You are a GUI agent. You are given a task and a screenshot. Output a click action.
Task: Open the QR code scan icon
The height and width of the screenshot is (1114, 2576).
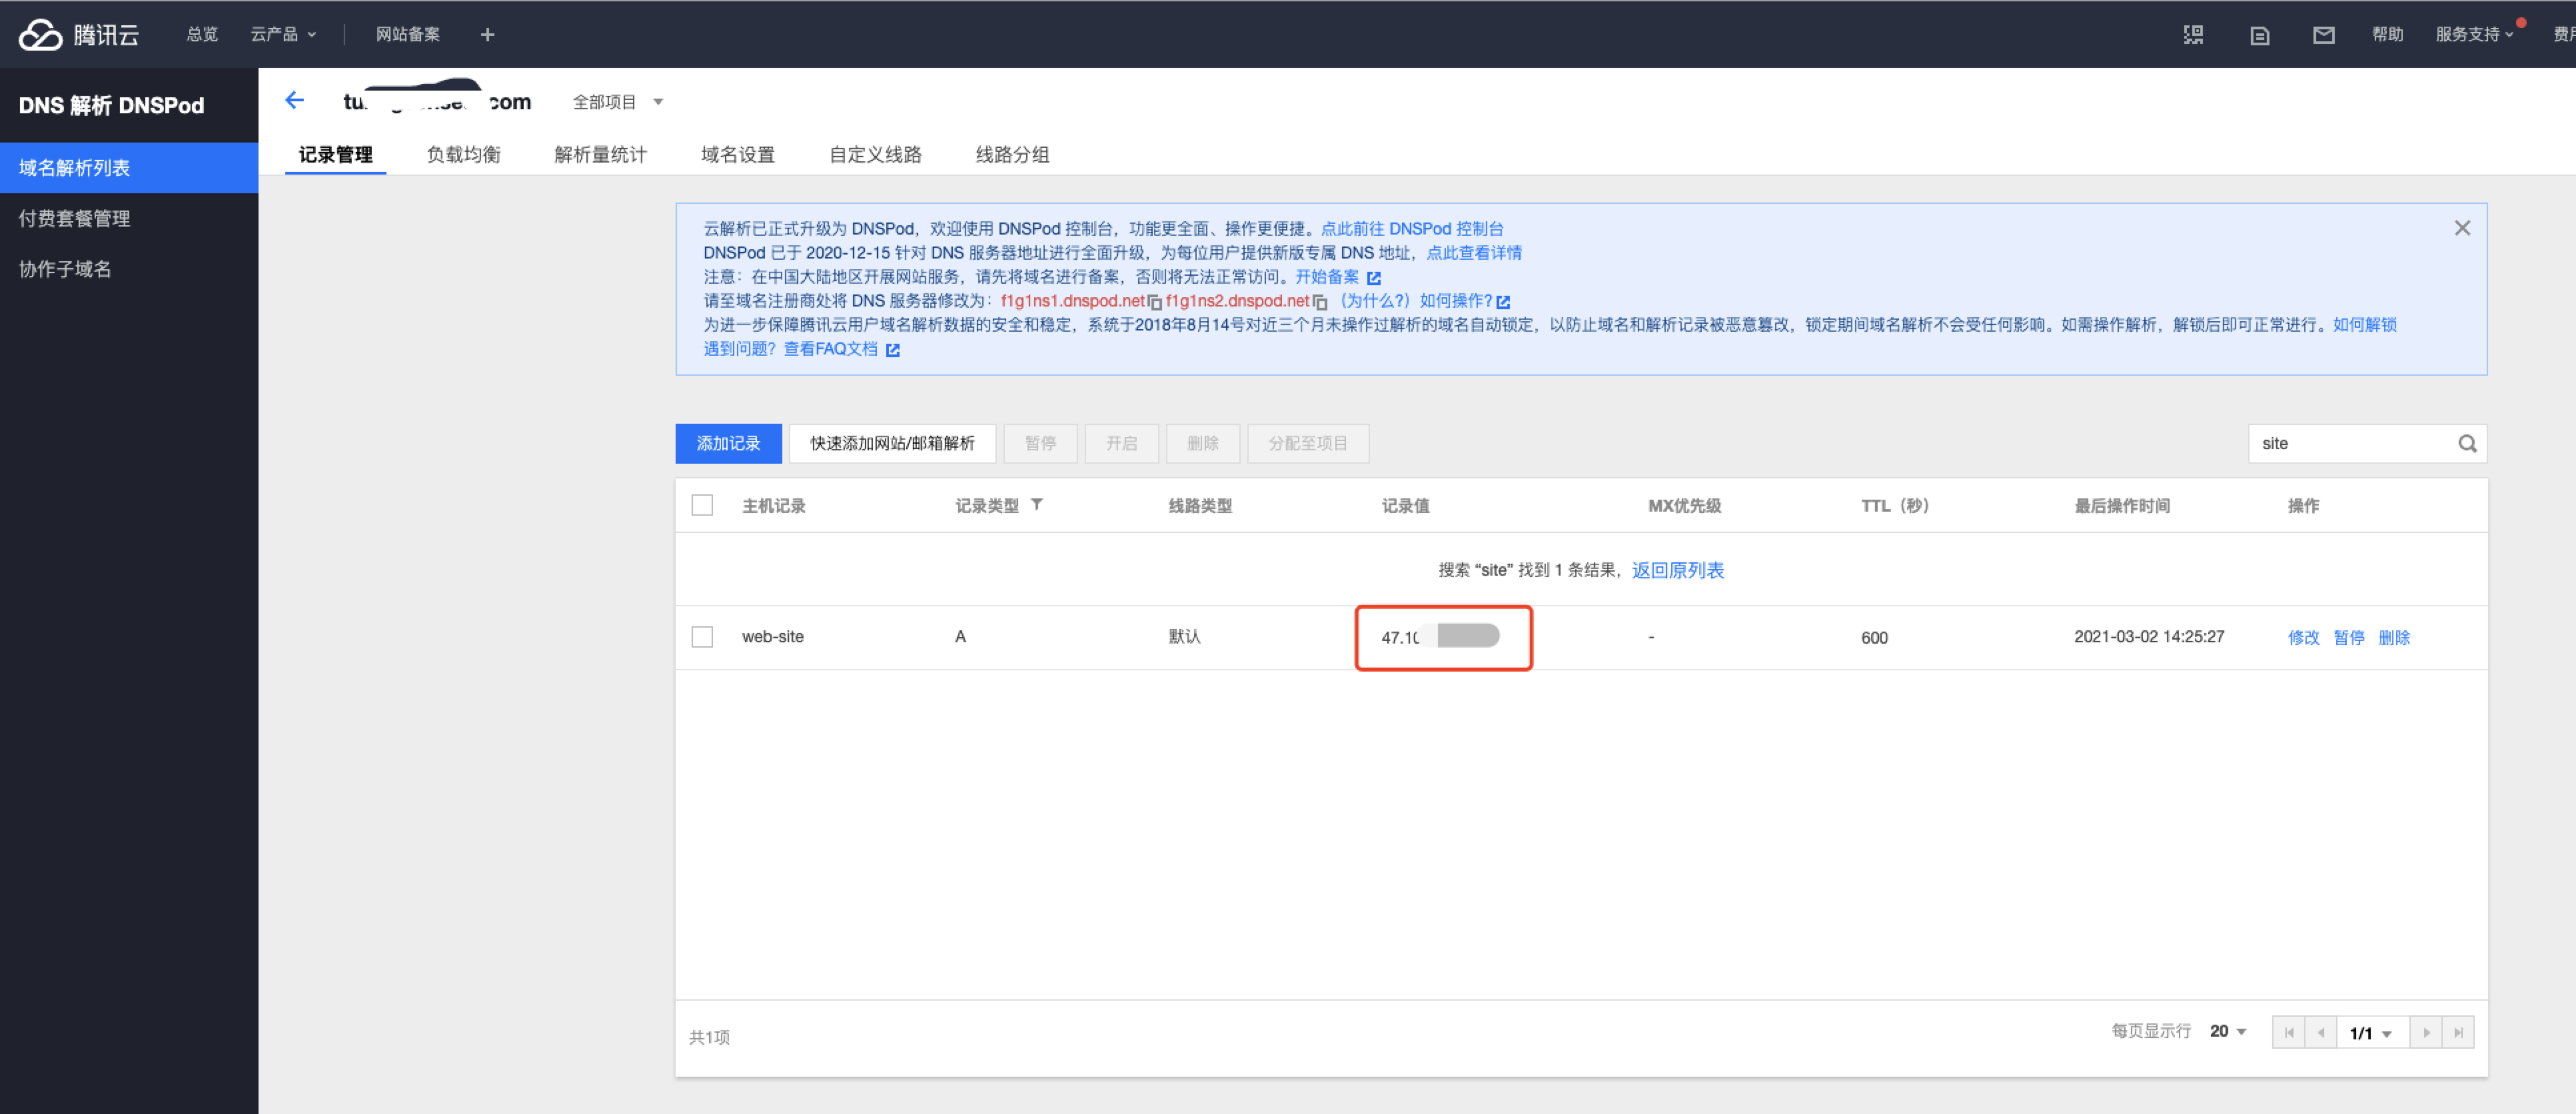[2193, 35]
